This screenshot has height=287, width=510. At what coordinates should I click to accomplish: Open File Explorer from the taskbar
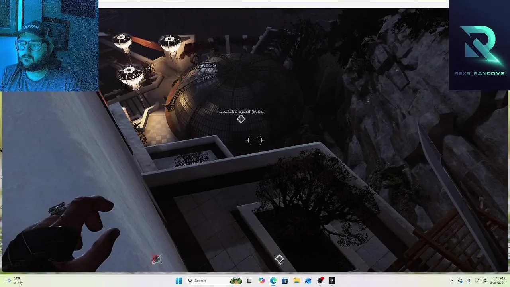click(296, 281)
